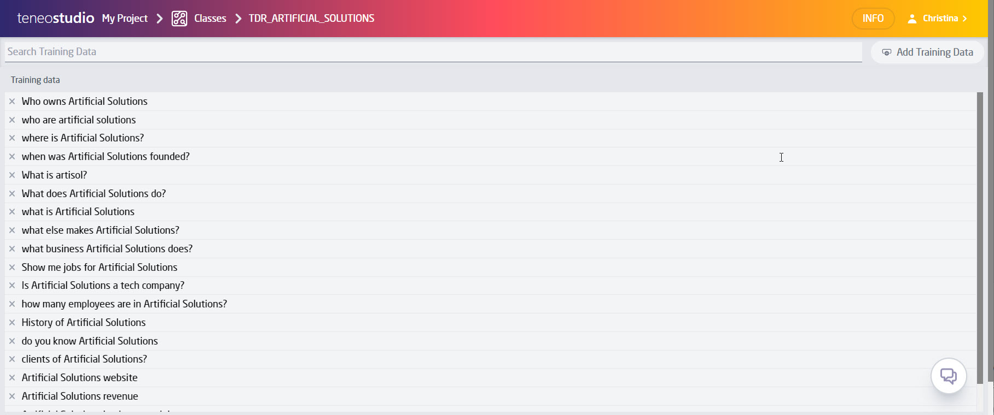Open the INFO panel
994x415 pixels.
coord(873,19)
